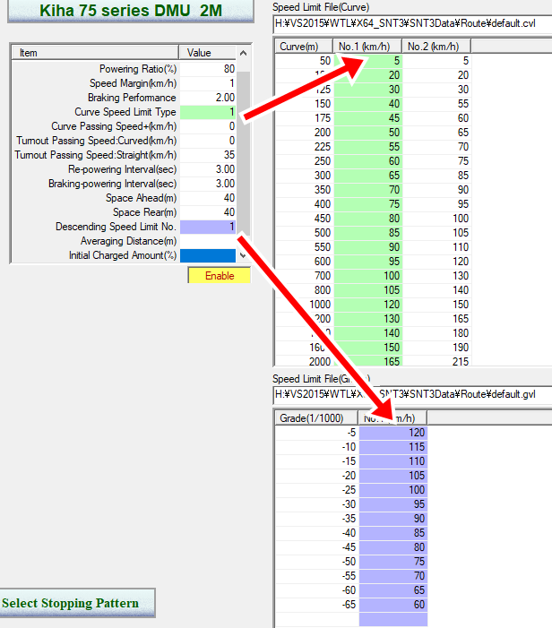Image resolution: width=552 pixels, height=628 pixels.
Task: Click the Braking Performance label
Action: pyautogui.click(x=132, y=98)
